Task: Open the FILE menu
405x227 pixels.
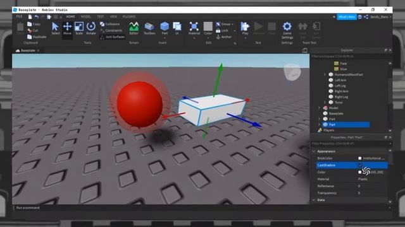Action: tap(20, 16)
